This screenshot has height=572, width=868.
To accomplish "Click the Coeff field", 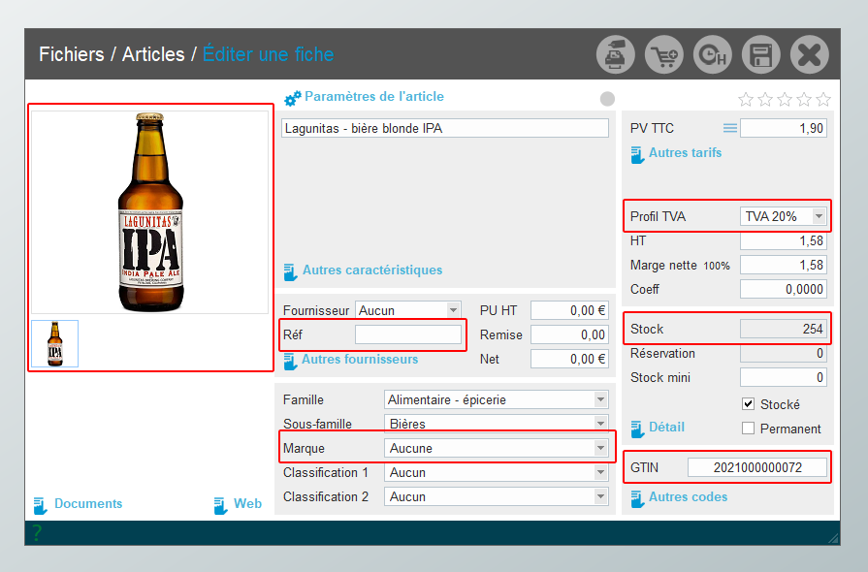I will [x=784, y=289].
